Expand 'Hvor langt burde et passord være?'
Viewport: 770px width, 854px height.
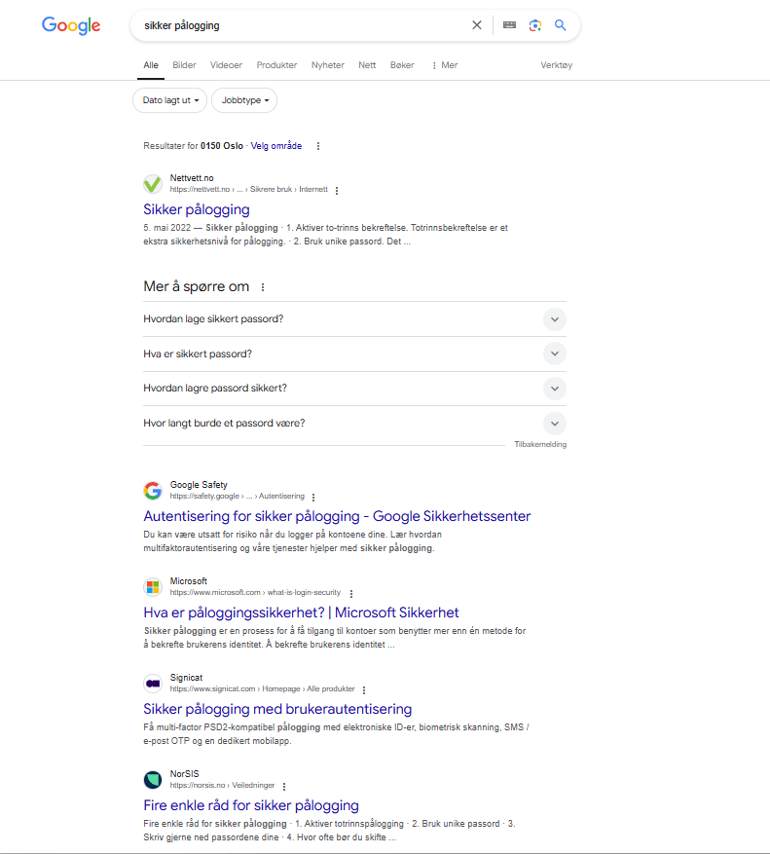354,424
